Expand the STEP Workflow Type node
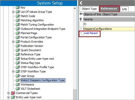 (13, 71)
